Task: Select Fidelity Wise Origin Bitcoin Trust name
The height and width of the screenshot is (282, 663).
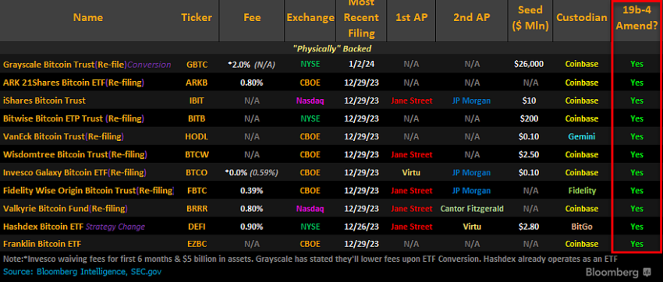Action: coord(88,190)
